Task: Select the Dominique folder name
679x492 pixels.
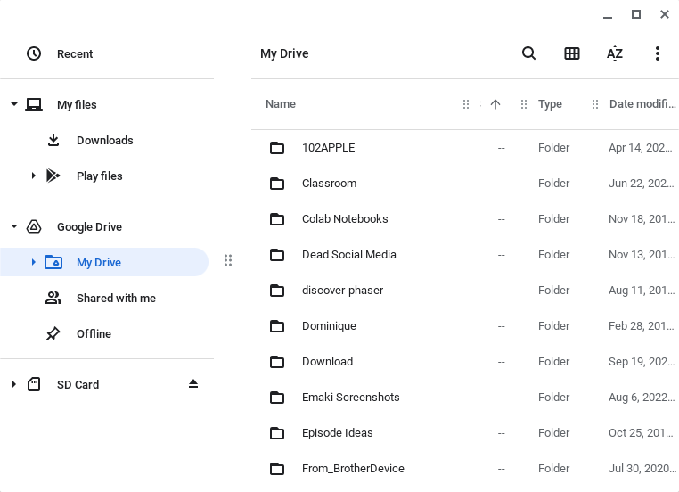Action: [x=329, y=325]
